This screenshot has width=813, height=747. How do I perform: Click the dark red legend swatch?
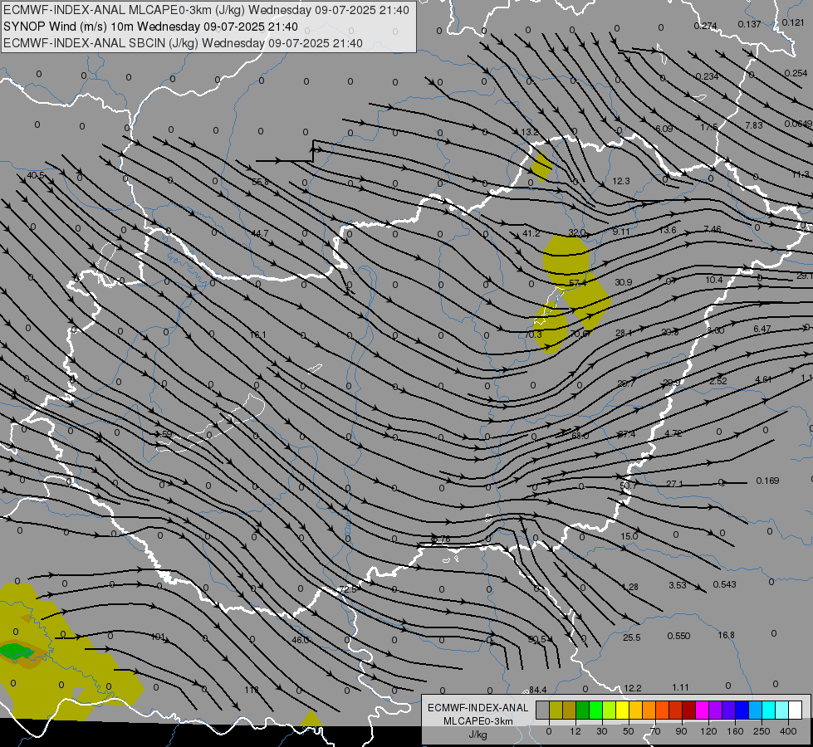pos(688,710)
